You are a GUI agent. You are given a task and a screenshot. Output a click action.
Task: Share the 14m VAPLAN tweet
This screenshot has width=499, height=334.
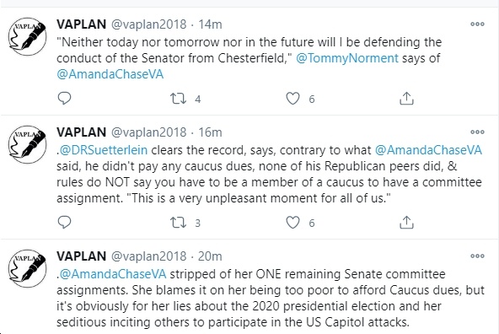(x=406, y=99)
